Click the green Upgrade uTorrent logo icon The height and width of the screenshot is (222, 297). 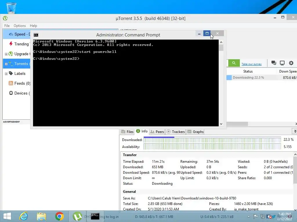click(x=11, y=54)
